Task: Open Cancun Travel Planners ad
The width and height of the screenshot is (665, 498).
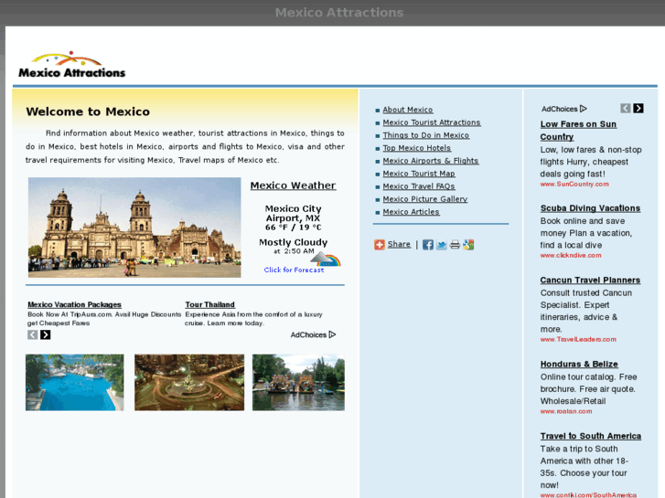Action: coord(590,281)
